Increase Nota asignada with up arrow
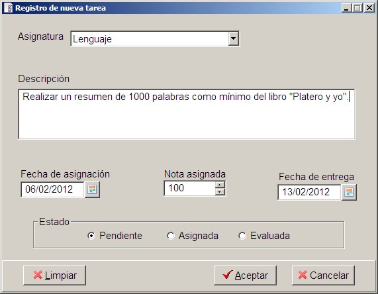The image size is (378, 294). point(220,185)
